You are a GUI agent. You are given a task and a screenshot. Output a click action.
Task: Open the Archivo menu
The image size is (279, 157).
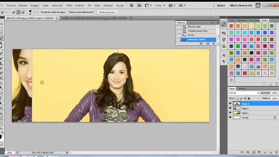11,6
